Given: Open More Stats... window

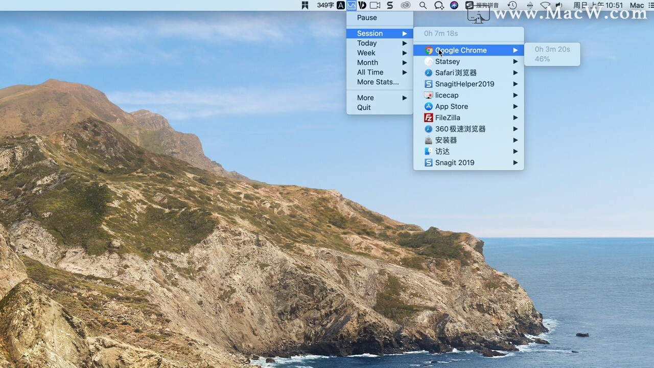Looking at the screenshot, I should 378,82.
